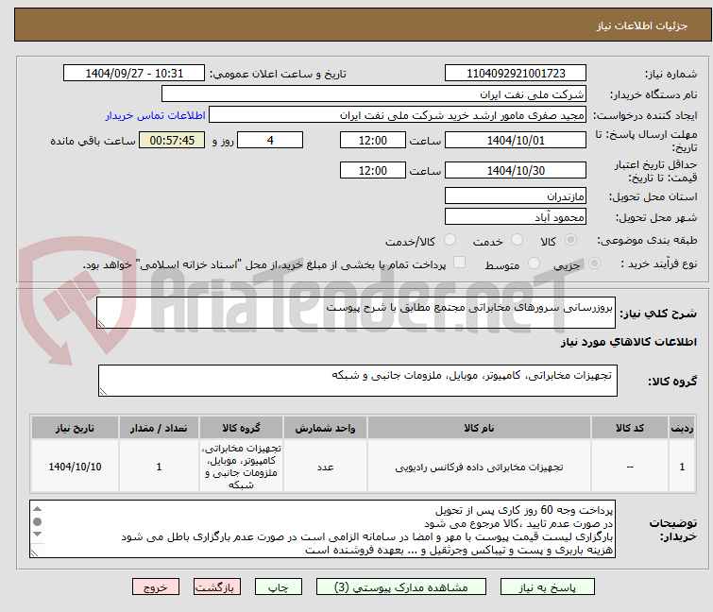This screenshot has width=713, height=612.
Task: Click the price validity date 1404/10/30
Action: coord(516,171)
